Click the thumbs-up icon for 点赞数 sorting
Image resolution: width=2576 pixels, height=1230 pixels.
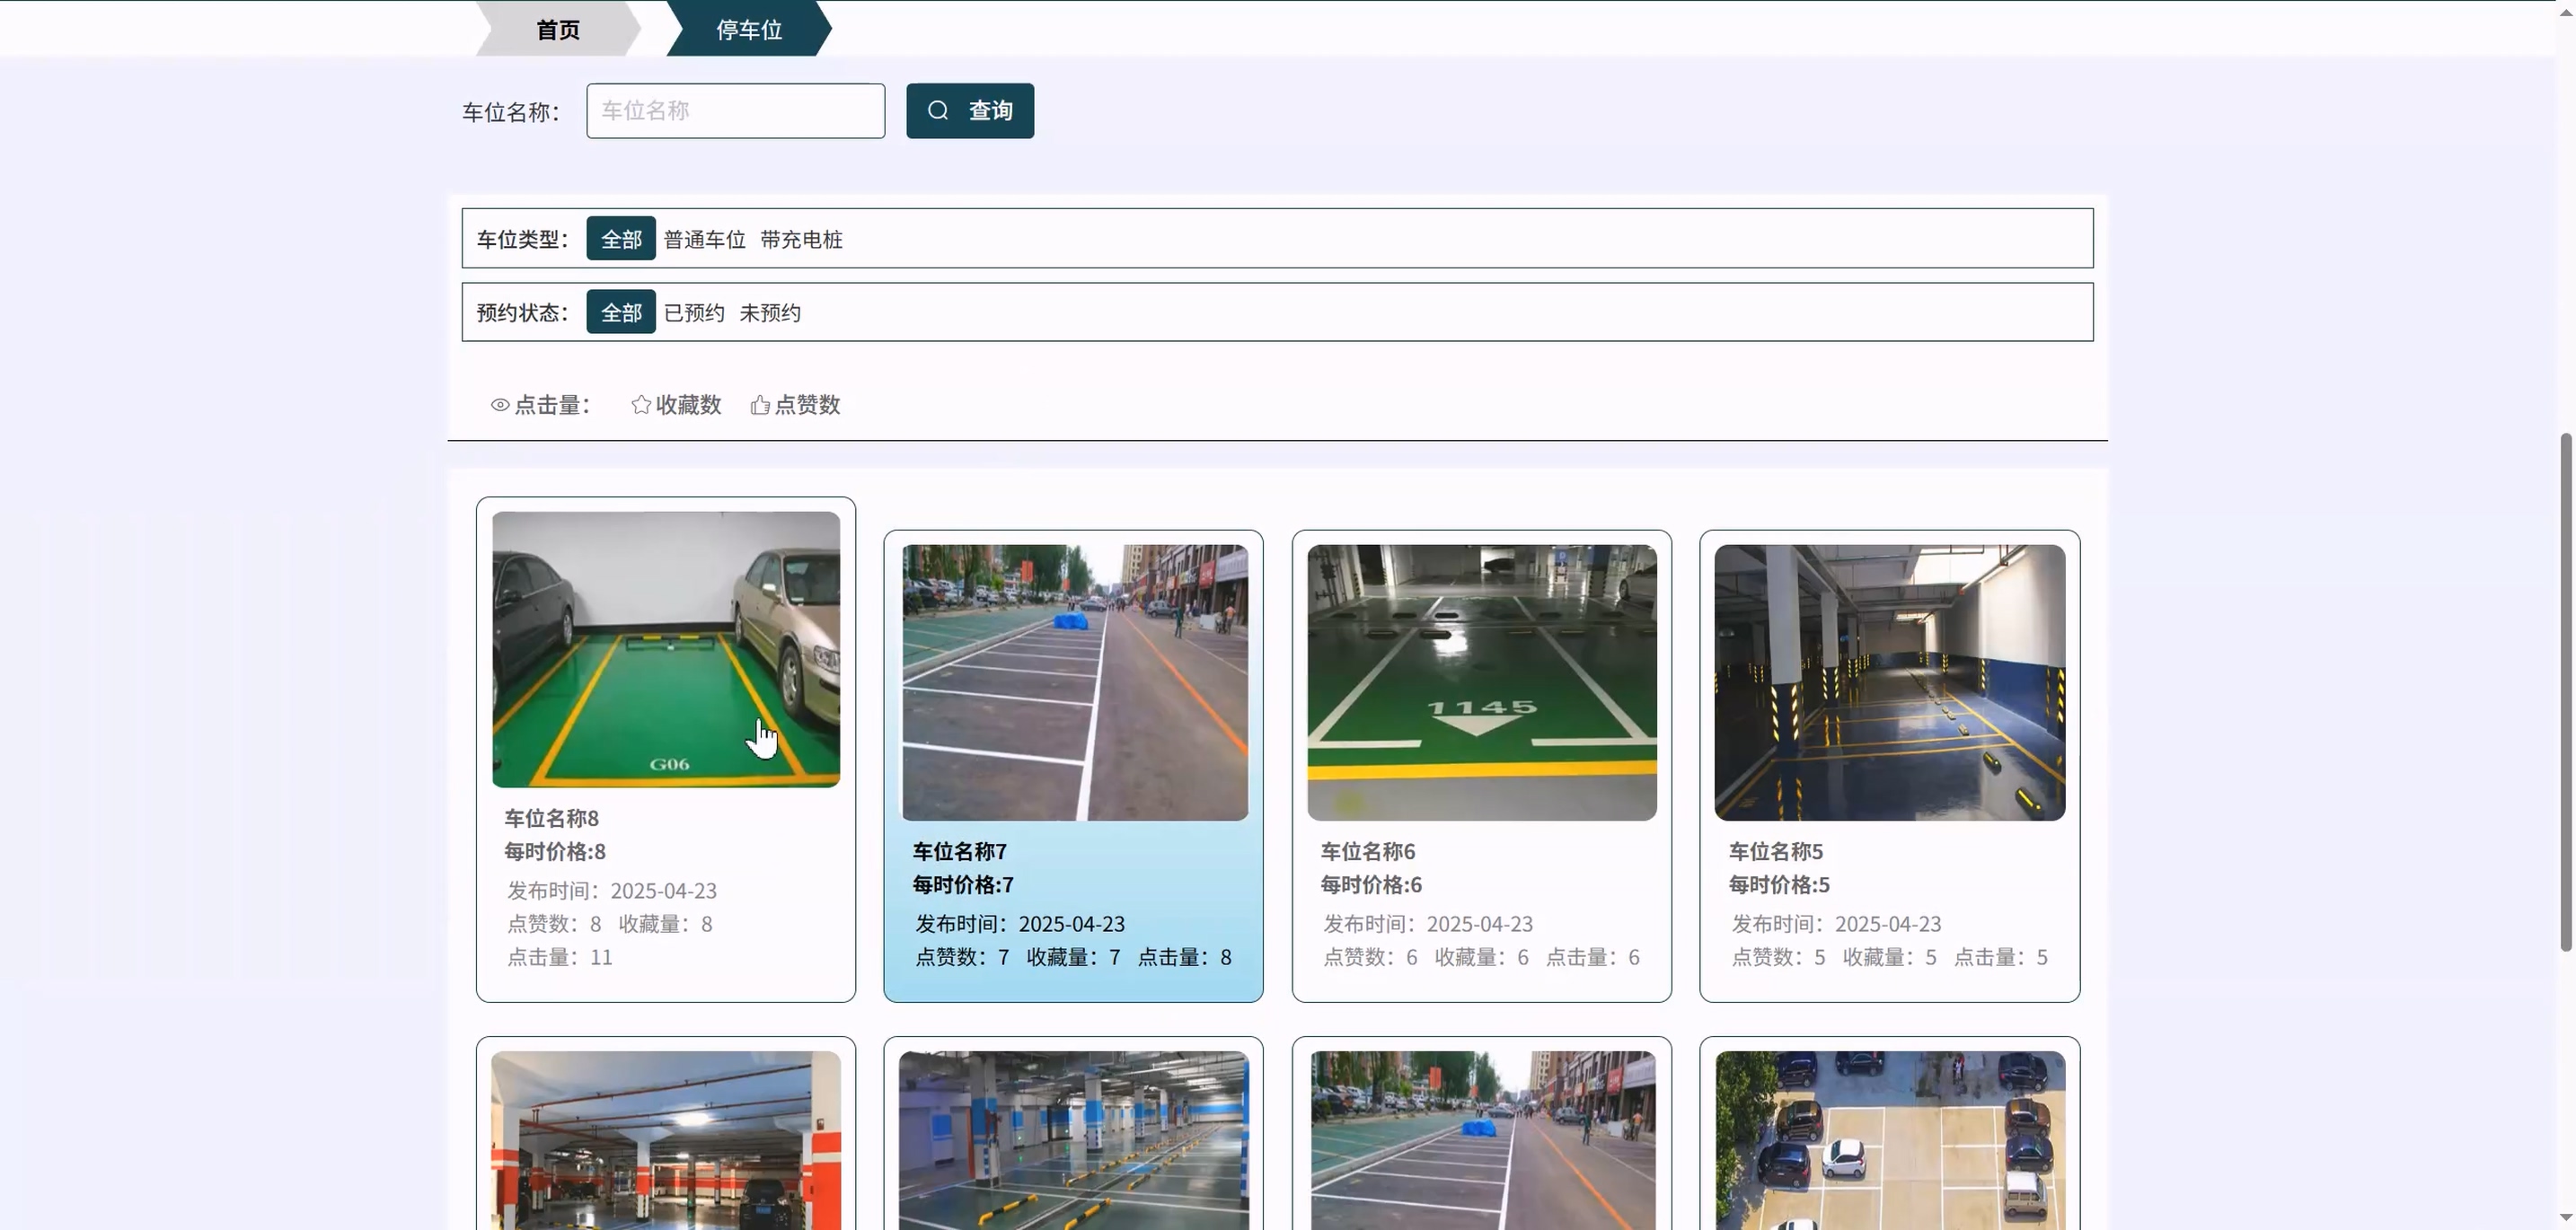(760, 405)
